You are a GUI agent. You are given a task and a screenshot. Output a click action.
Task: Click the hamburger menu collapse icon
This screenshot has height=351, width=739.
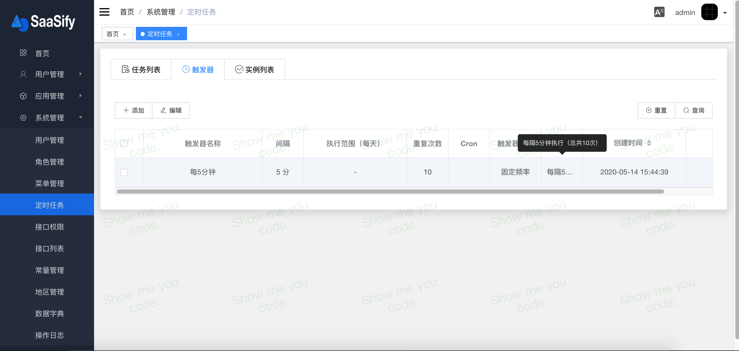pos(104,12)
